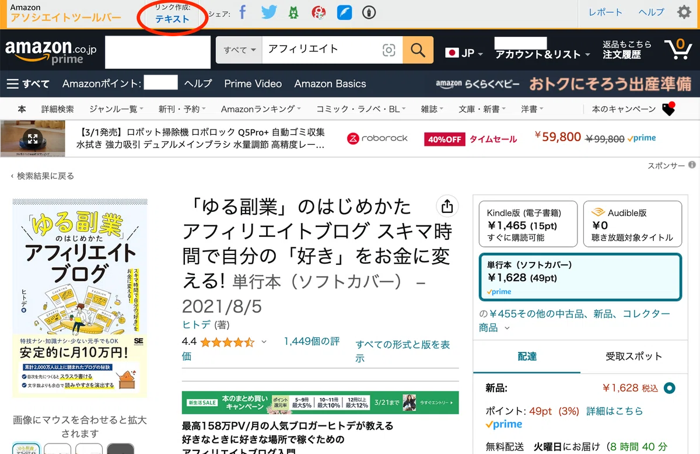Click 詳細はこちら points link
Viewport: 700px width, 454px height.
pyautogui.click(x=614, y=411)
